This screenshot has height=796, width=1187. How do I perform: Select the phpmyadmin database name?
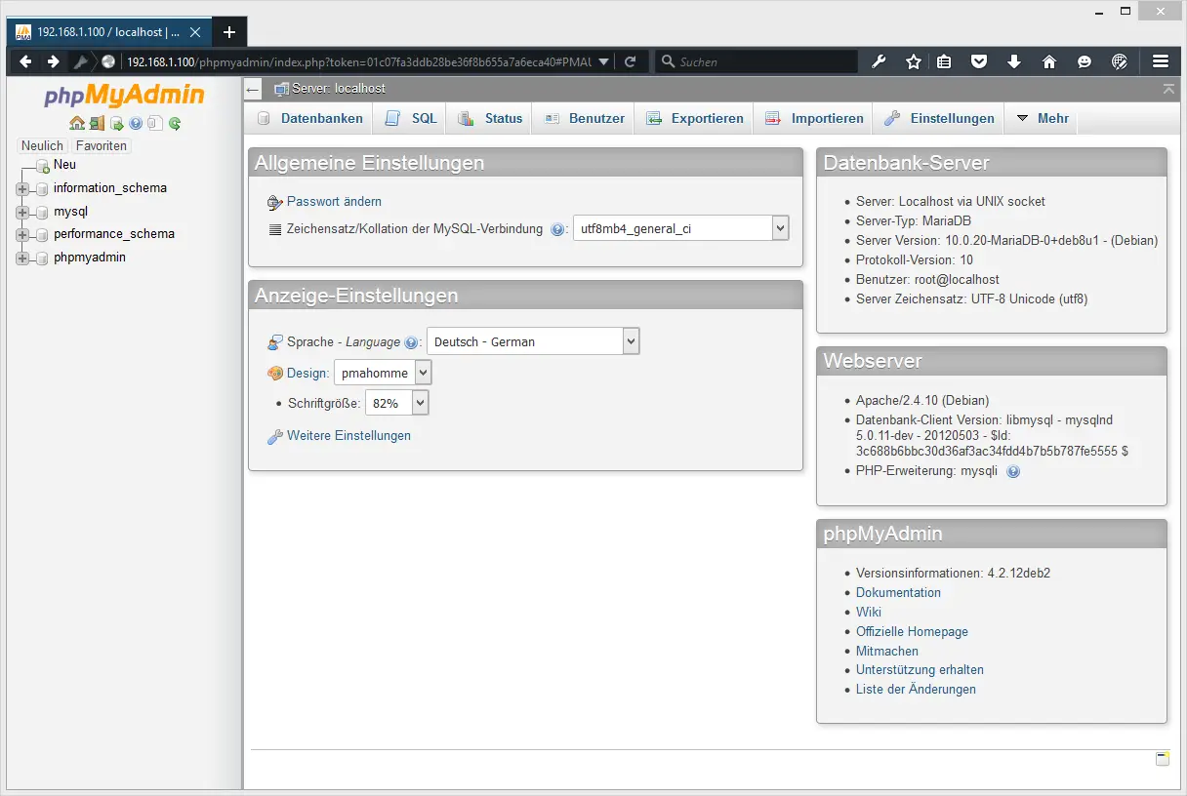[90, 258]
